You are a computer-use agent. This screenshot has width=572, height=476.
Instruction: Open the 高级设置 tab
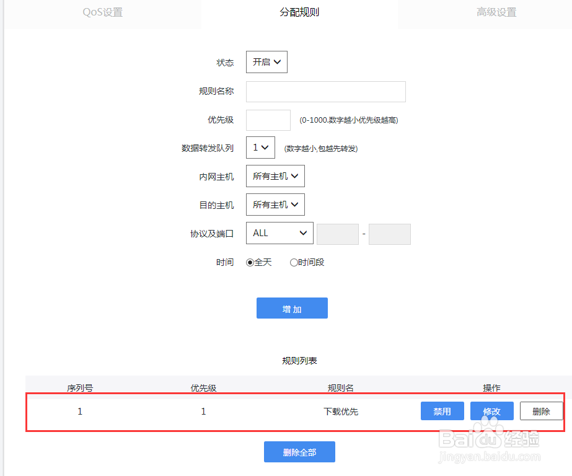click(x=496, y=12)
